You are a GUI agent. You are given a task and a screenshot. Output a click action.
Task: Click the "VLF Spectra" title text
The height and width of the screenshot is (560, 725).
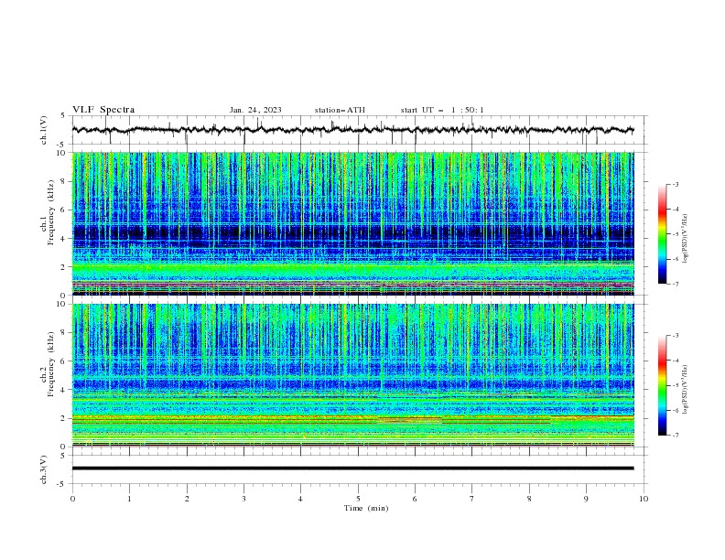pos(103,110)
